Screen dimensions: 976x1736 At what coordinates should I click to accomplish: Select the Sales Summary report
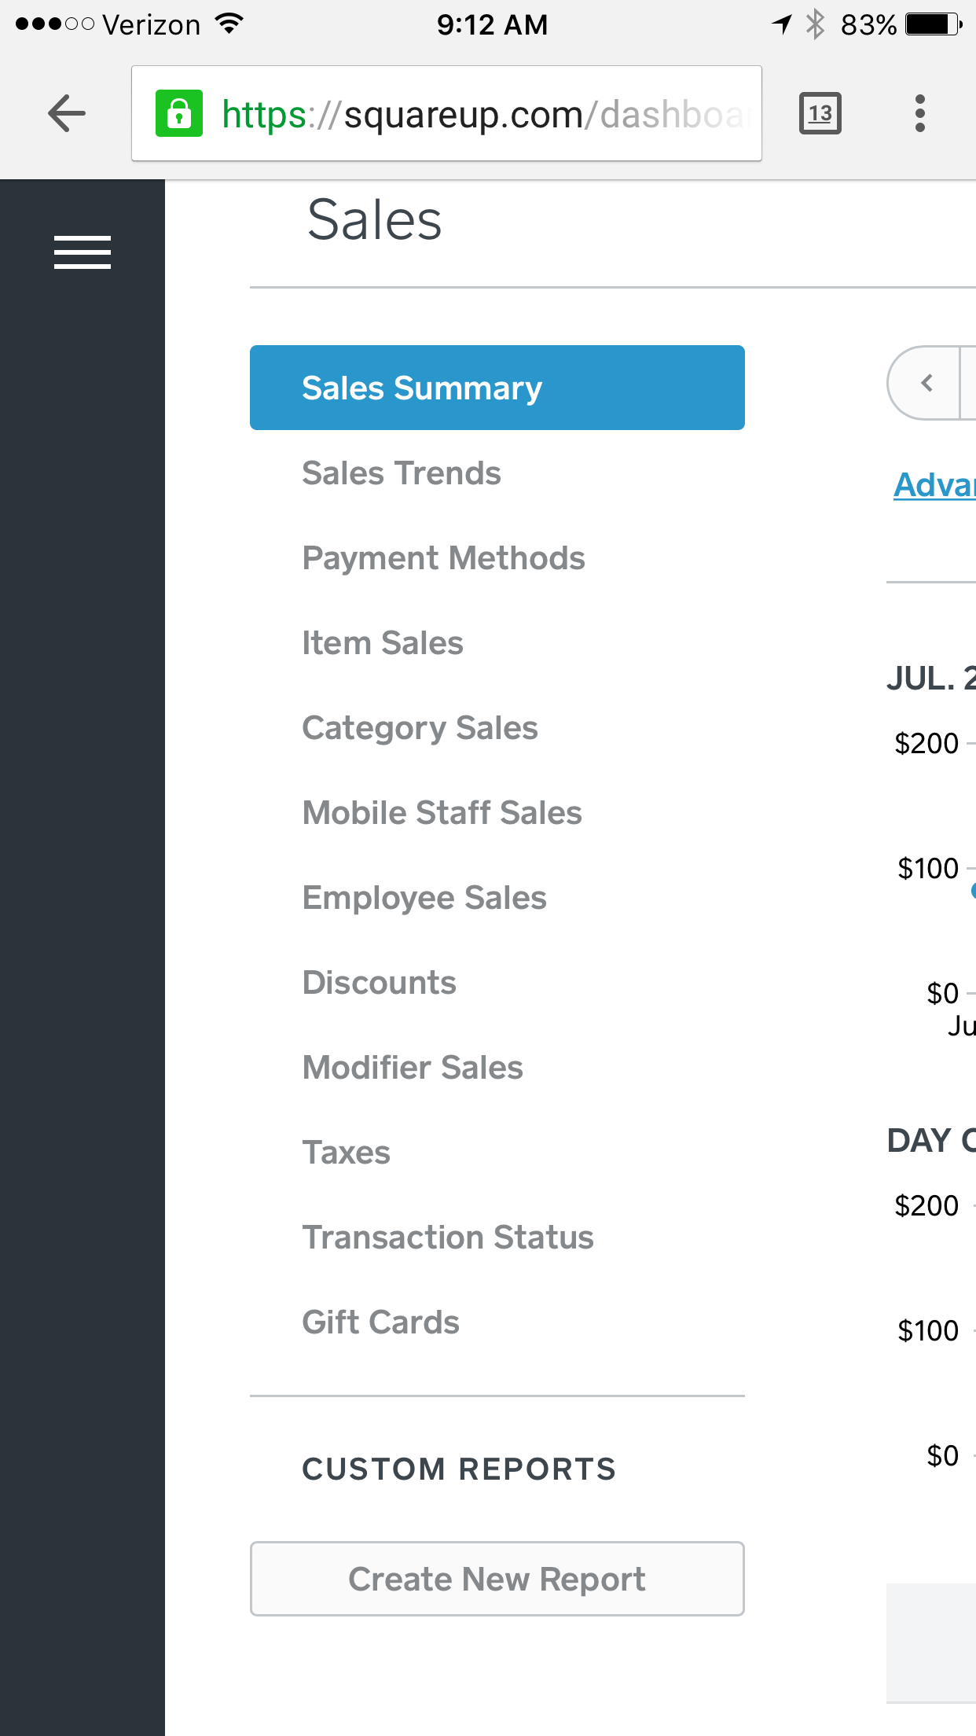pyautogui.click(x=497, y=388)
